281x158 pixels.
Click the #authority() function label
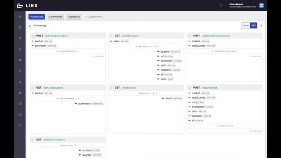coord(145,93)
